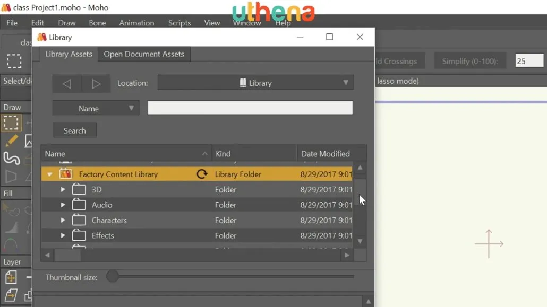Screen dimensions: 547x307
Task: Click the up arrow below Library list panel
Action: (369, 302)
